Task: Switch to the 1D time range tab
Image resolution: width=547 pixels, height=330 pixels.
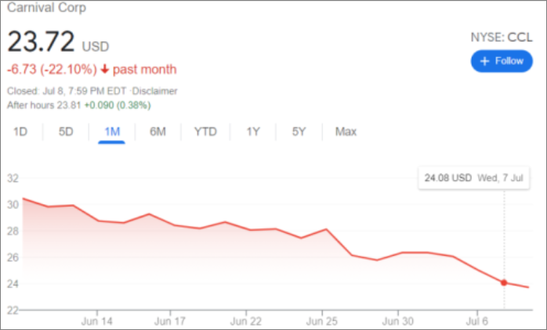Action: pos(20,131)
